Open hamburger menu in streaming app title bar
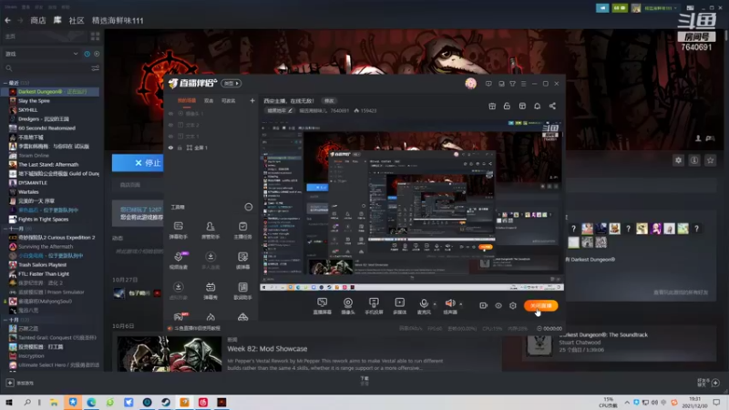This screenshot has height=410, width=729. coord(523,84)
